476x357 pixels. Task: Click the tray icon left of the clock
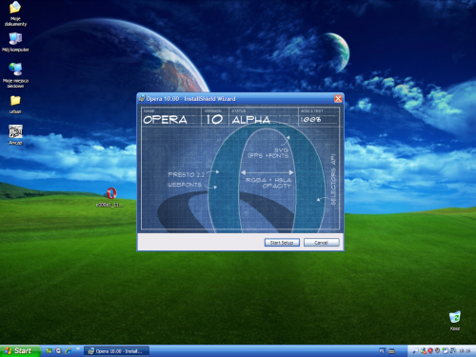coord(453,350)
